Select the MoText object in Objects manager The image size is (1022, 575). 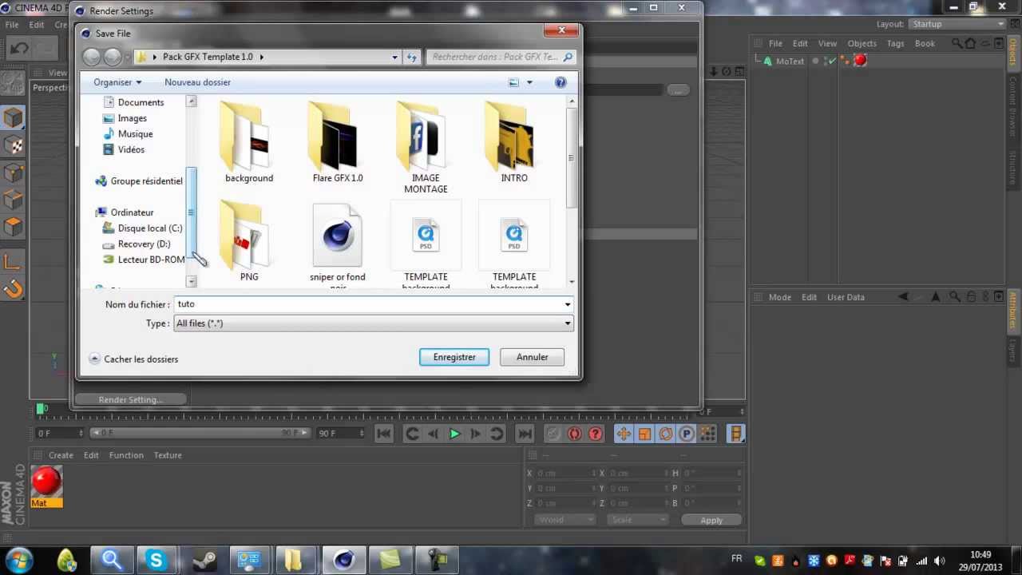pyautogui.click(x=790, y=61)
